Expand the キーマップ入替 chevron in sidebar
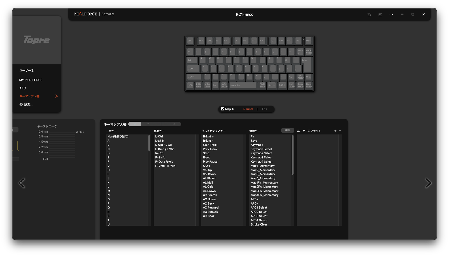449x256 pixels. 56,96
